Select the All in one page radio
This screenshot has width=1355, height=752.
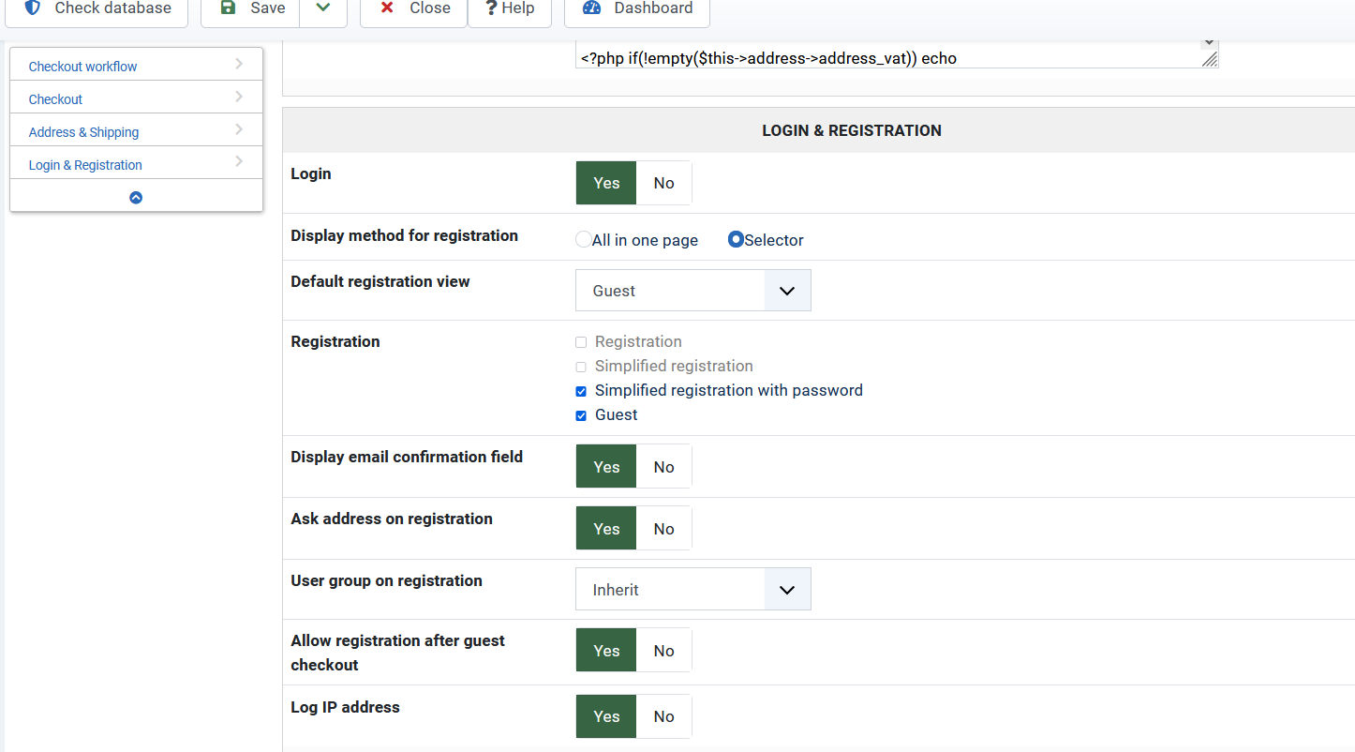[x=584, y=240]
